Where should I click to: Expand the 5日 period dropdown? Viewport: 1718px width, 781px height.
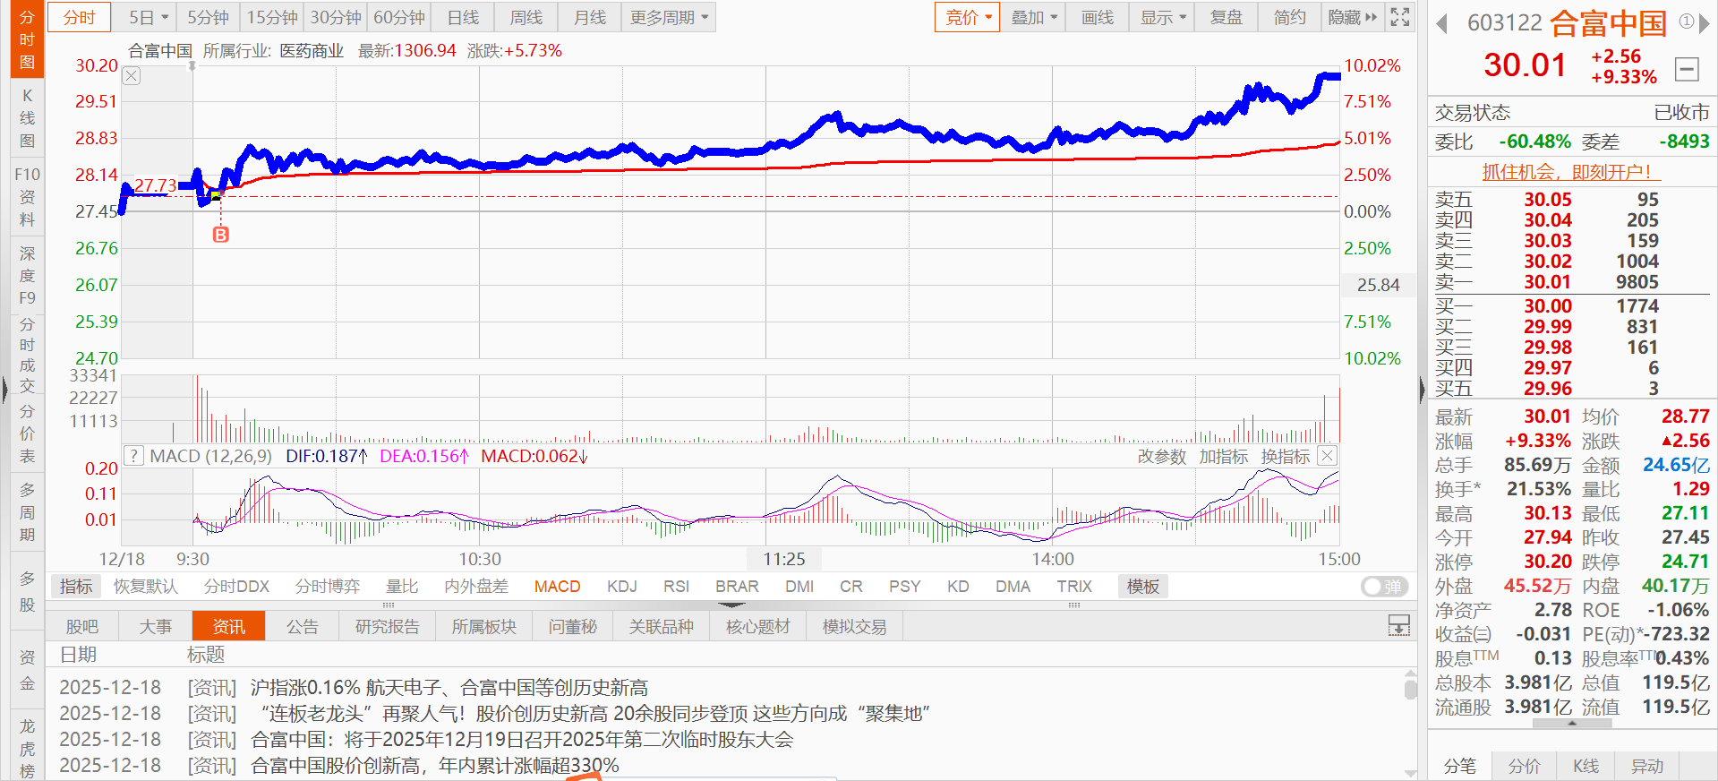147,17
